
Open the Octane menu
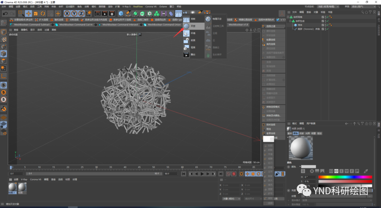[163, 7]
